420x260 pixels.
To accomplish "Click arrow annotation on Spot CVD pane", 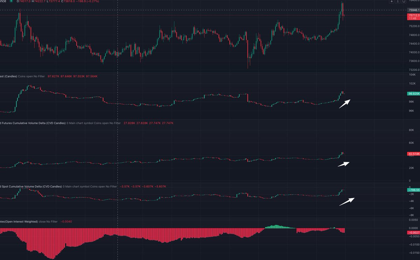I will pos(346,202).
